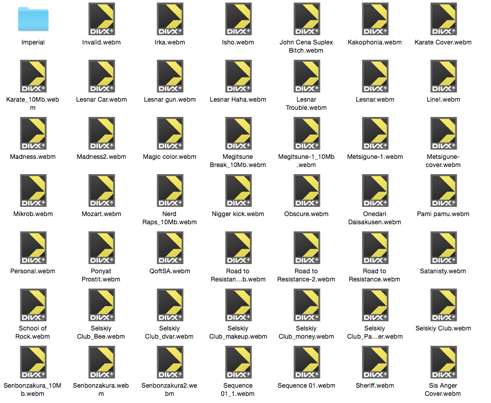Select the Lesnar Trouble.webm icon

click(307, 76)
